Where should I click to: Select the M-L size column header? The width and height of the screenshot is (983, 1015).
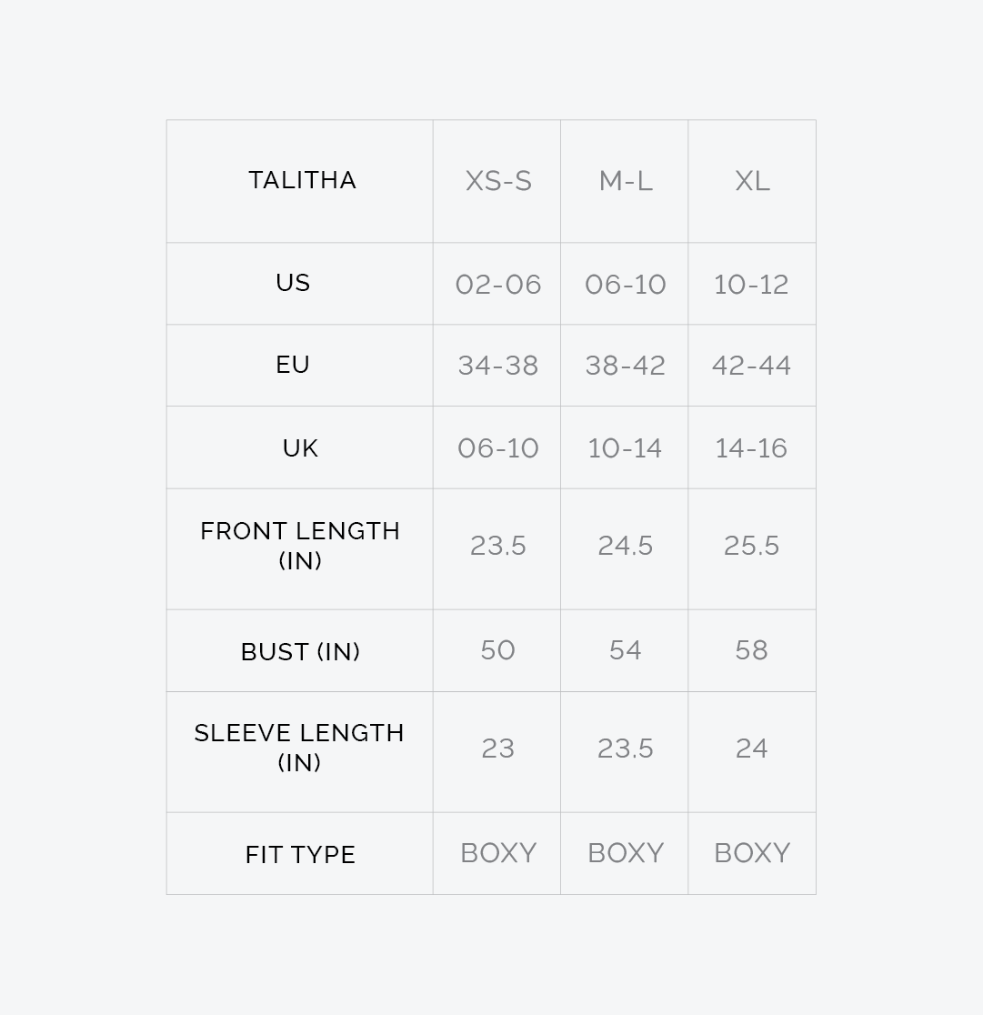(x=626, y=181)
